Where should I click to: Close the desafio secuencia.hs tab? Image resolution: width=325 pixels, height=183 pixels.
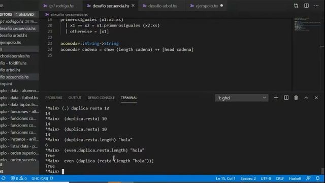tap(133, 6)
